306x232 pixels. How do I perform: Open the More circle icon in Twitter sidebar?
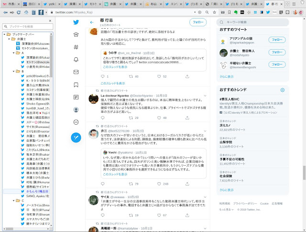point(76,122)
